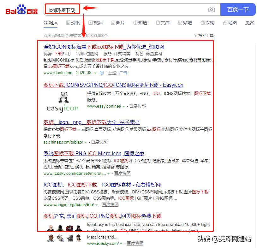Click the 知道 question icon
Image resolution: width=257 pixels, height=248 pixels.
(x=135, y=23)
